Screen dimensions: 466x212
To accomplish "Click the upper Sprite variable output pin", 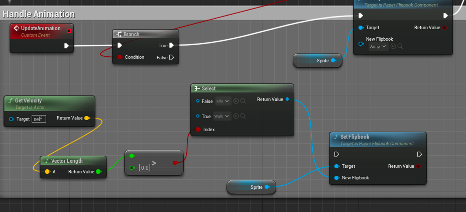I will point(333,60).
